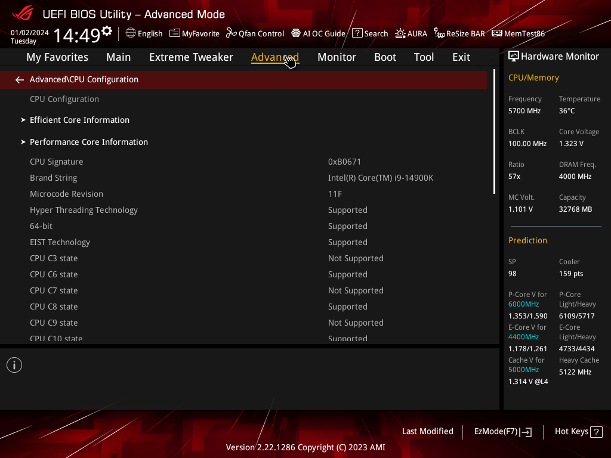Viewport: 611px width, 458px height.
Task: Click Last Modified button
Action: [x=427, y=432]
